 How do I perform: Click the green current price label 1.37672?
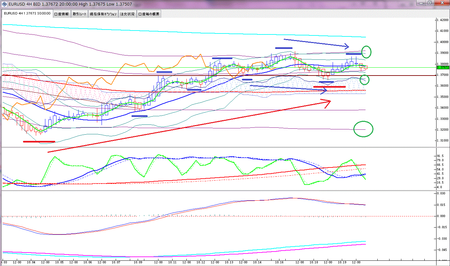click(x=442, y=67)
